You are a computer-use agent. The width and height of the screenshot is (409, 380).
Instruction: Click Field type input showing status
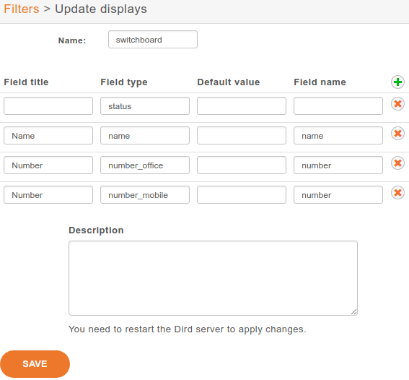[x=145, y=105]
